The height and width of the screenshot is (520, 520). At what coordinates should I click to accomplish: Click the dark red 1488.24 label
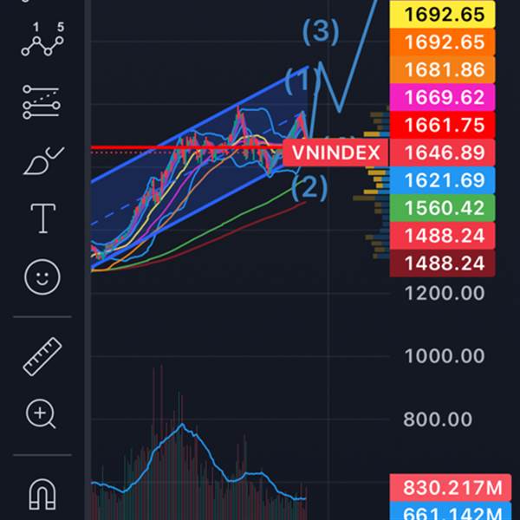tap(442, 263)
